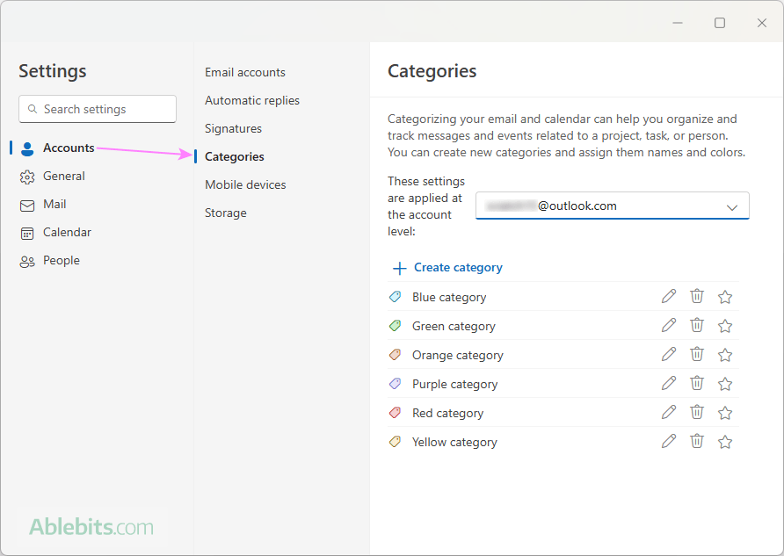Screen dimensions: 784x556
Task: Open Email accounts submenu
Action: (x=245, y=72)
